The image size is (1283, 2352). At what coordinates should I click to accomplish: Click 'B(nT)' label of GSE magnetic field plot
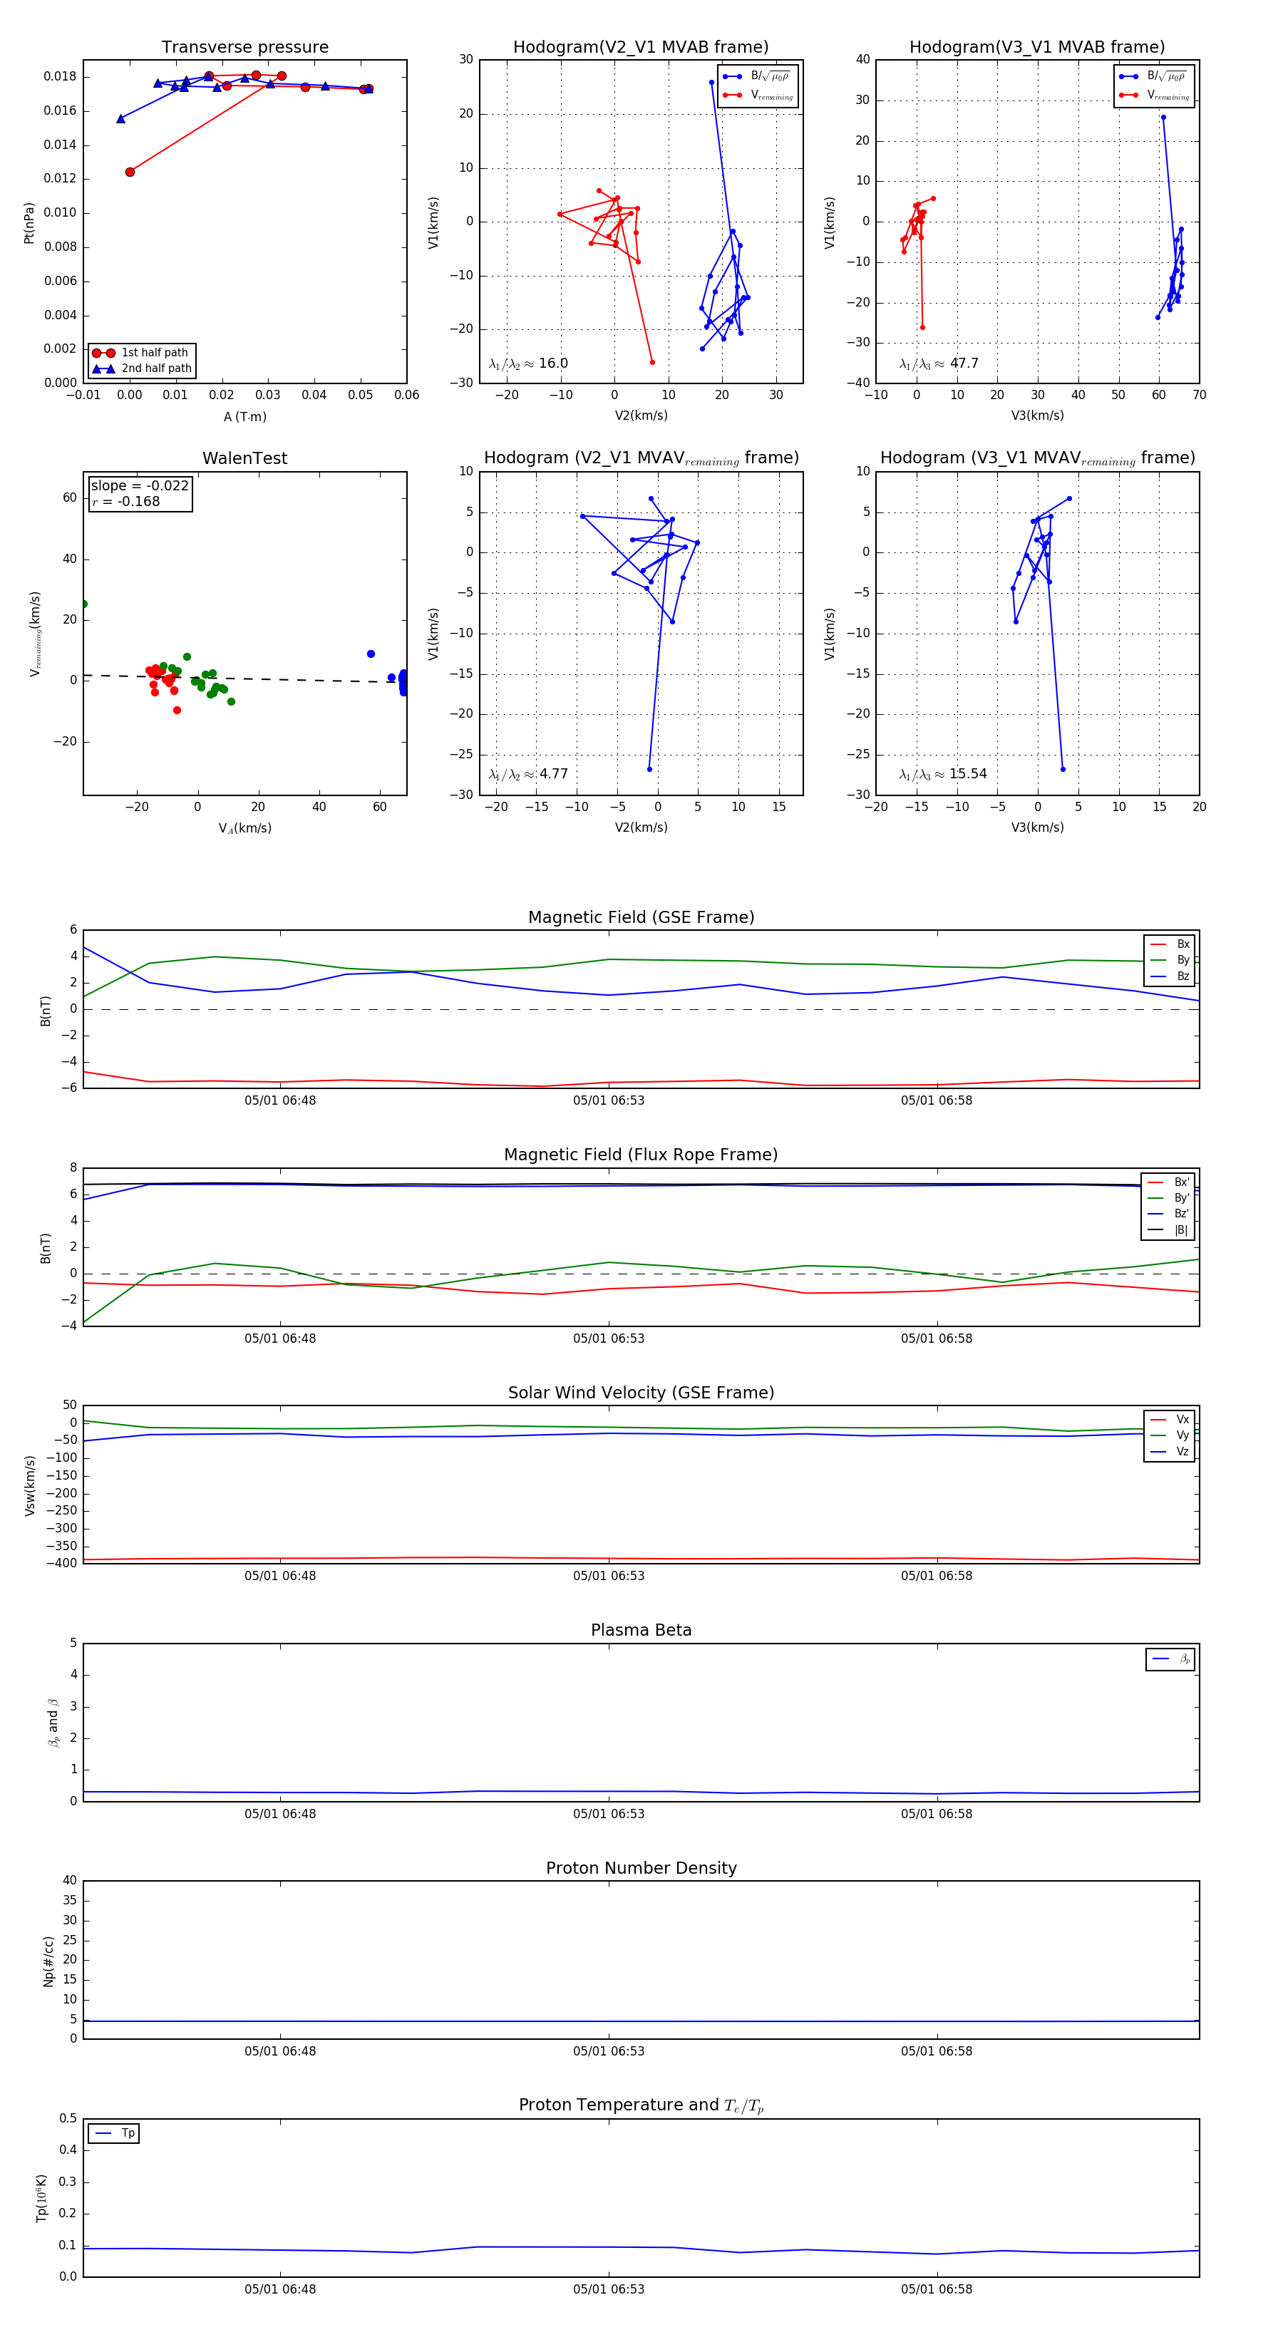pyautogui.click(x=46, y=1011)
